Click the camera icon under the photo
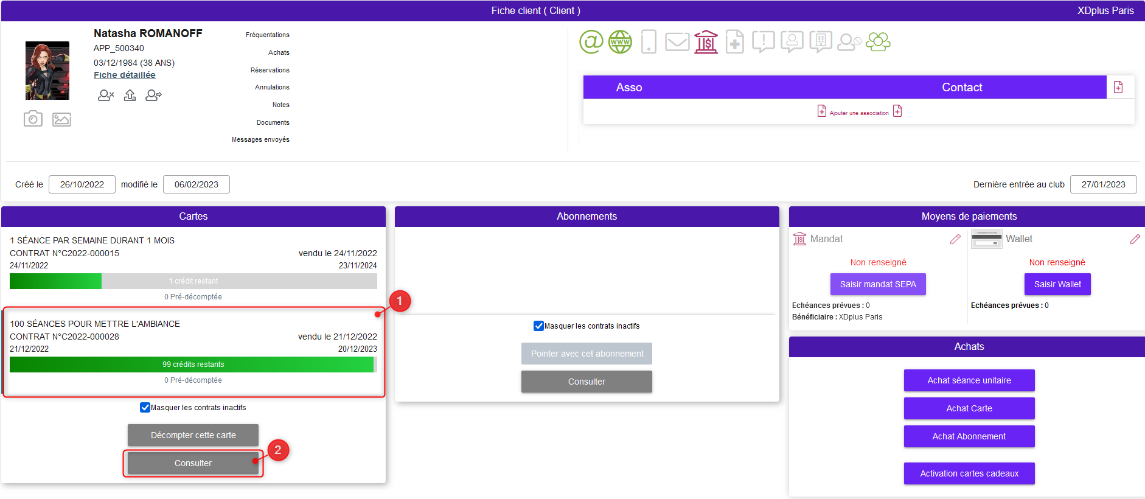This screenshot has width=1145, height=499. (x=33, y=119)
